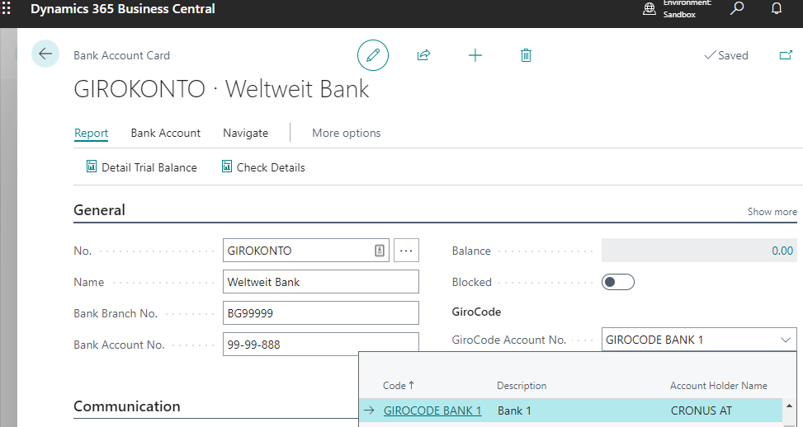
Task: Open the notifications bell
Action: (x=776, y=9)
